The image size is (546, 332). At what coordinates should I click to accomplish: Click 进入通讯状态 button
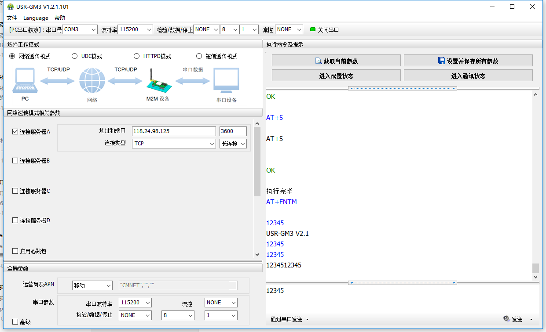click(x=468, y=76)
